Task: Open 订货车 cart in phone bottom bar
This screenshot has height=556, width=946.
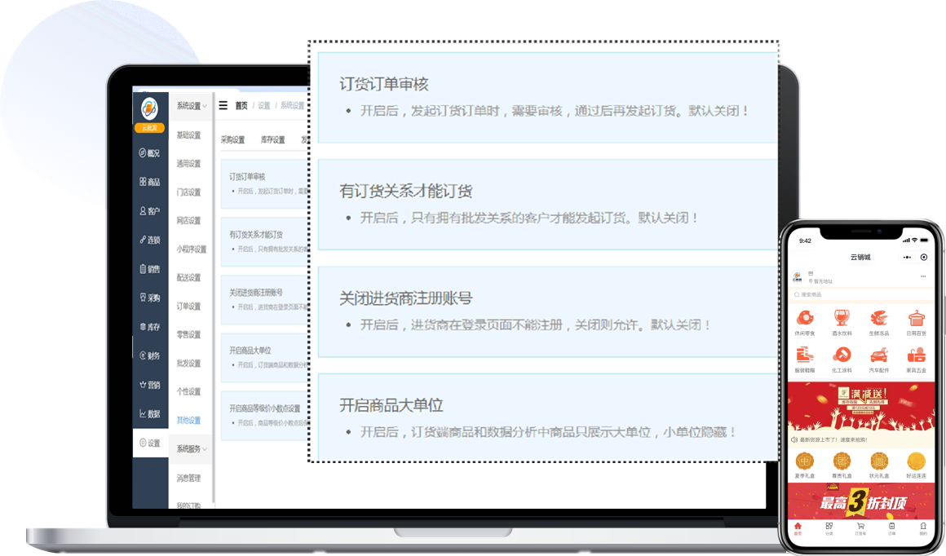Action: point(860,528)
